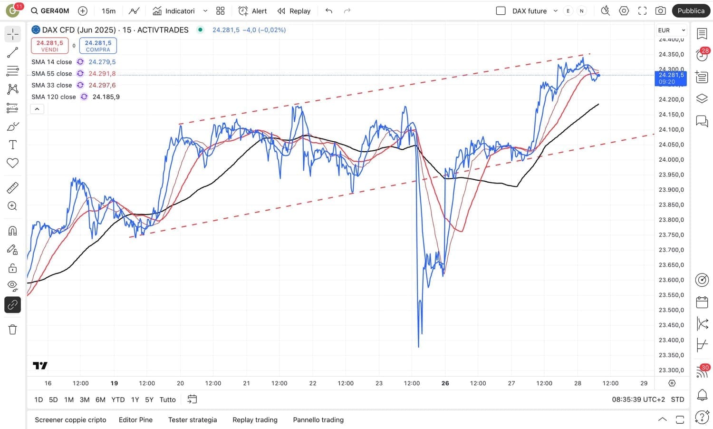Open the Fibonacci retracement tool

[x=13, y=71]
